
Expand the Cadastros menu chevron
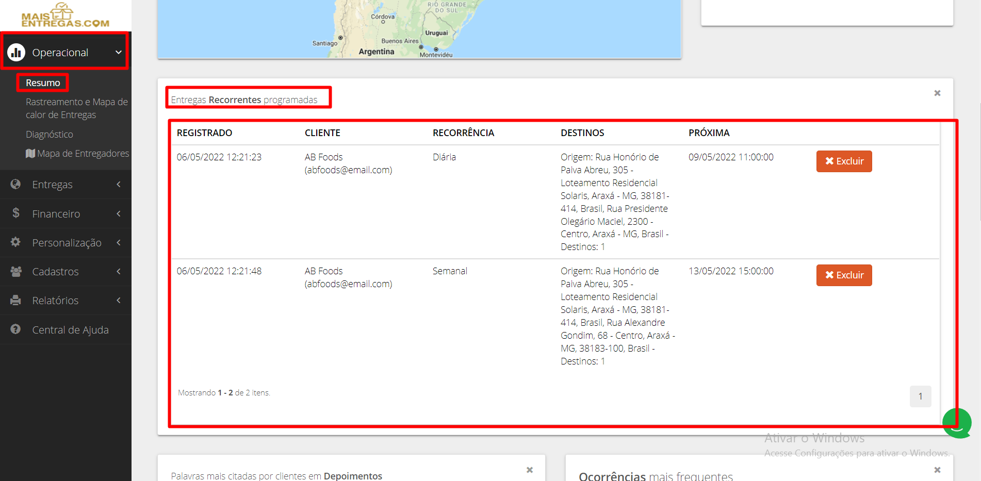point(119,271)
